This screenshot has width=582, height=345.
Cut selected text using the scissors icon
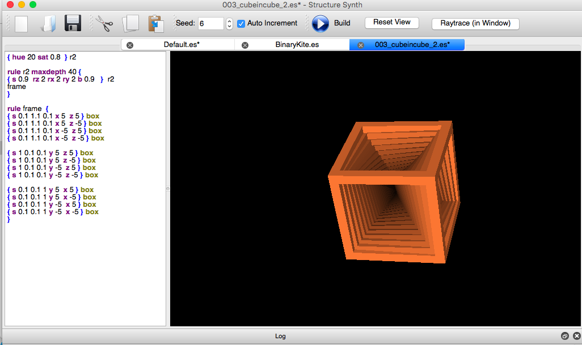pos(104,23)
